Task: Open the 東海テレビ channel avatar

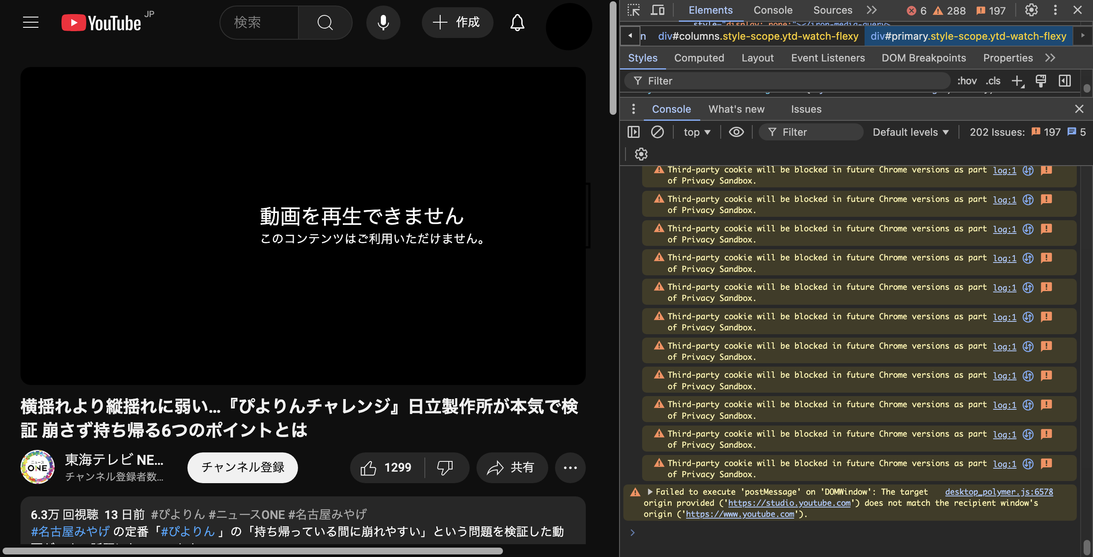Action: [x=38, y=467]
